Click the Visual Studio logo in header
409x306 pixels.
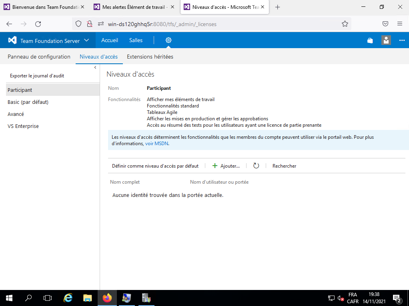[12, 41]
